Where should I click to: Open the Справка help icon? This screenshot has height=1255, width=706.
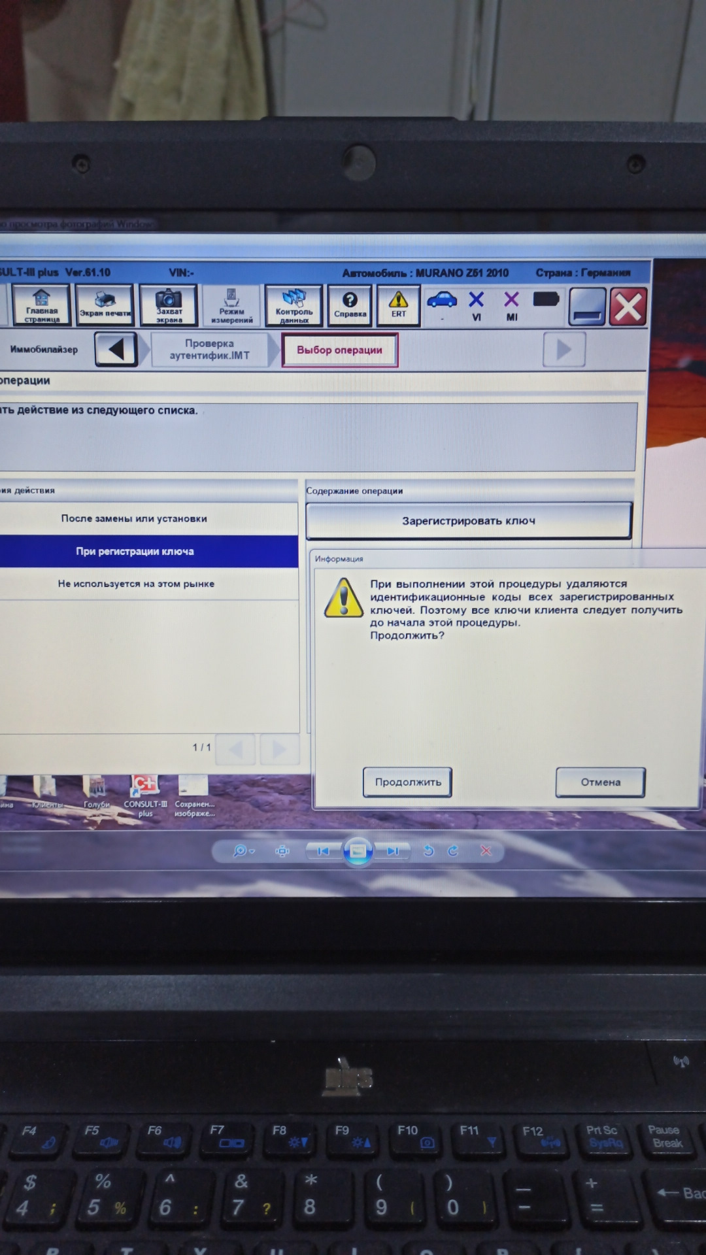click(x=350, y=305)
